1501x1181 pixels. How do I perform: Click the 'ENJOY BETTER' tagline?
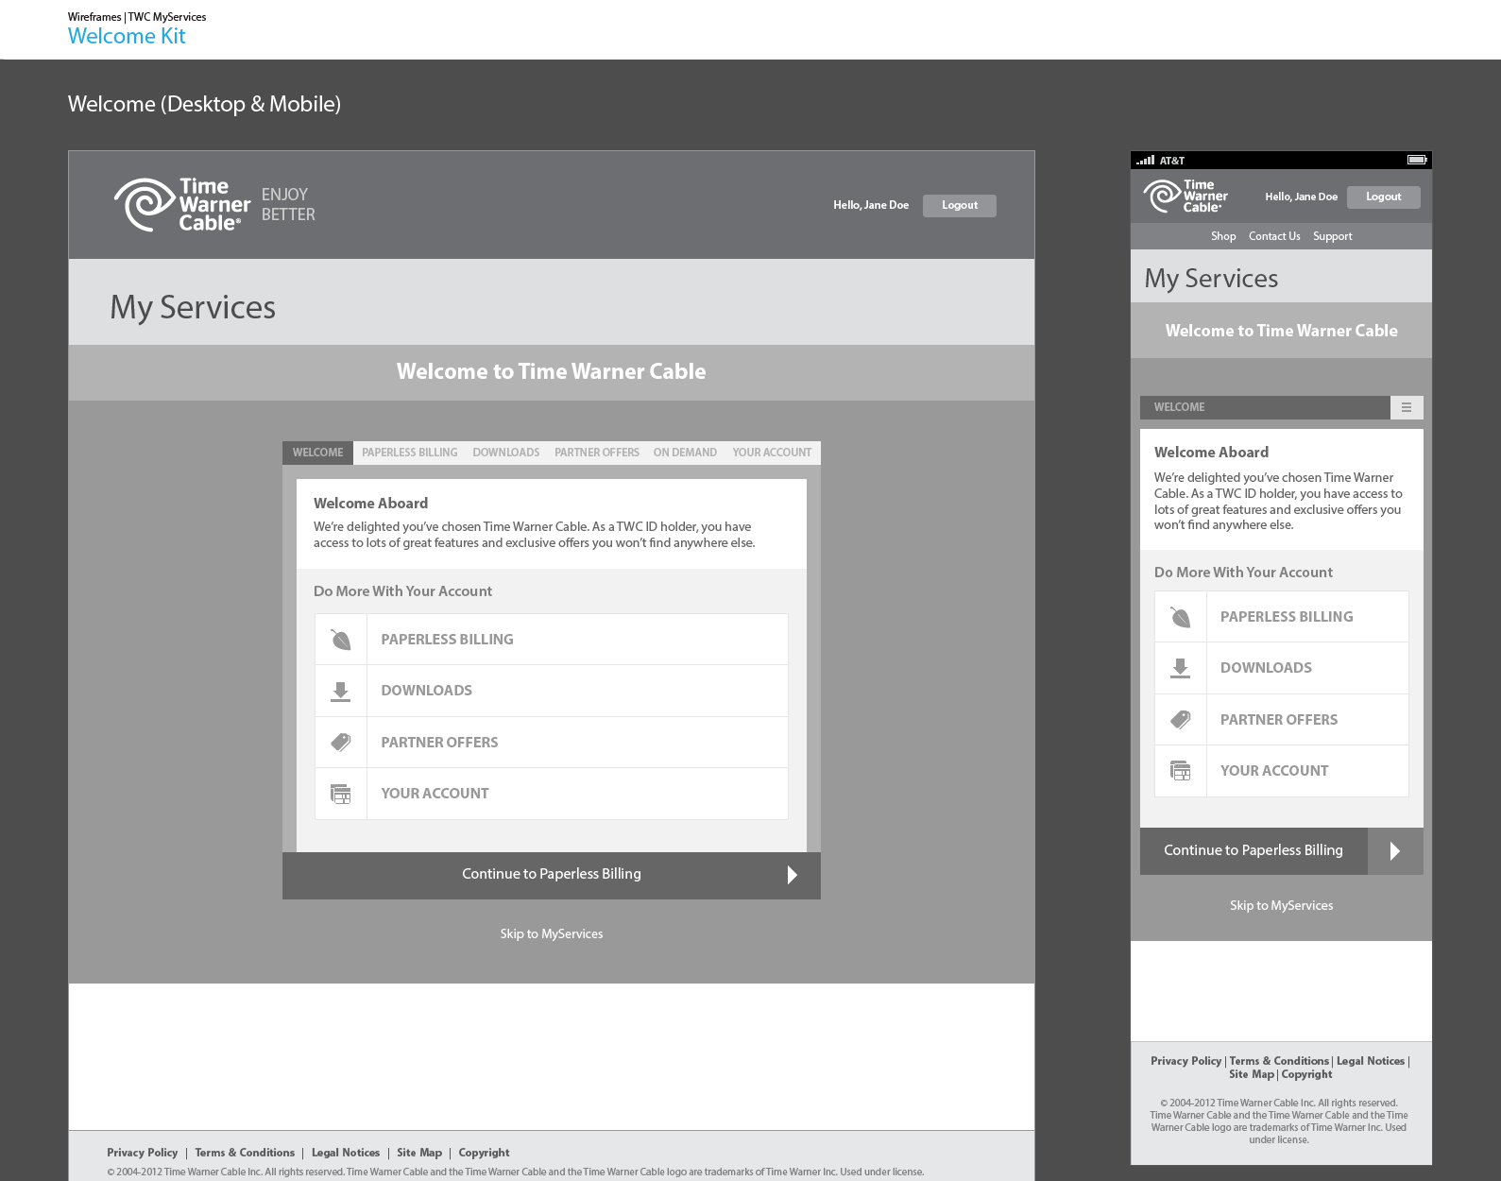click(288, 205)
